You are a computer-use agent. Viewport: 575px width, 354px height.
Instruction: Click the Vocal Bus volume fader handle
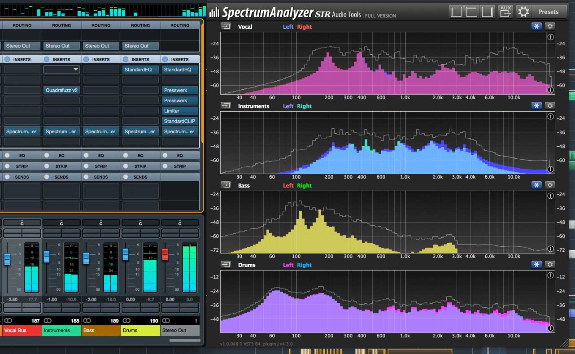[x=7, y=259]
